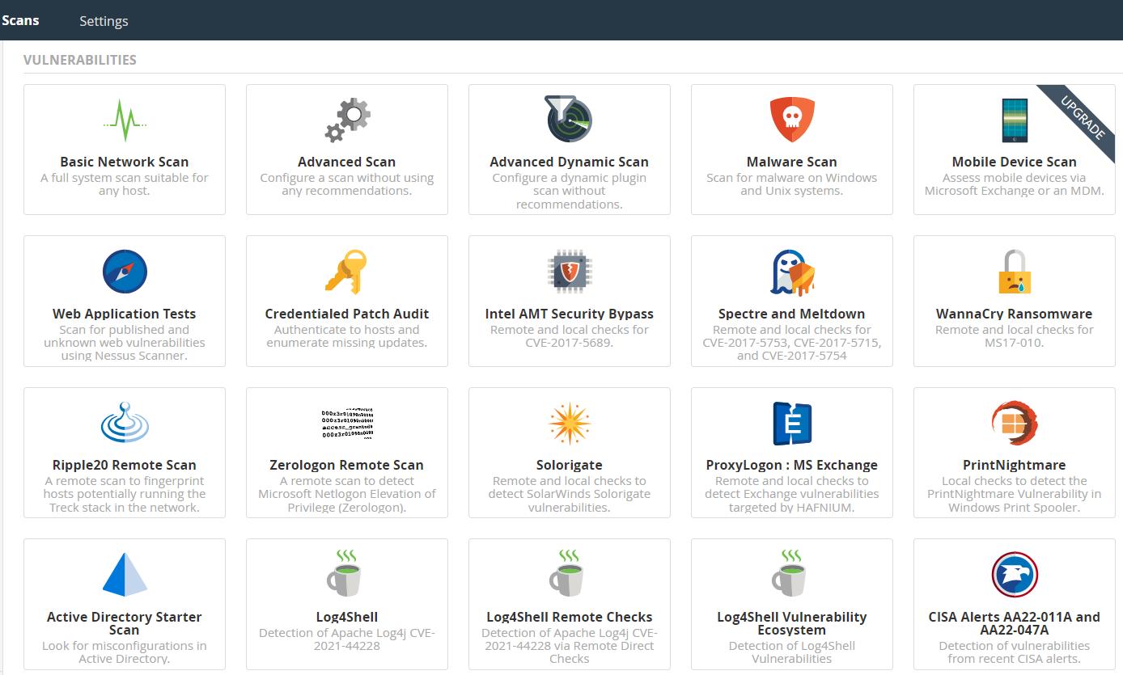
Task: Click the Log4Shell Vulnerability Ecosystem cup icon
Action: coord(790,573)
